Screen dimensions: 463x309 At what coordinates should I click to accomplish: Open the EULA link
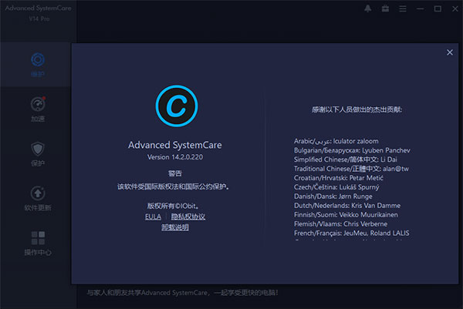153,217
